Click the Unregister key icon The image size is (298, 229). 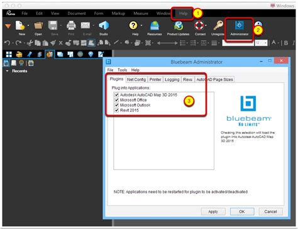click(x=218, y=26)
